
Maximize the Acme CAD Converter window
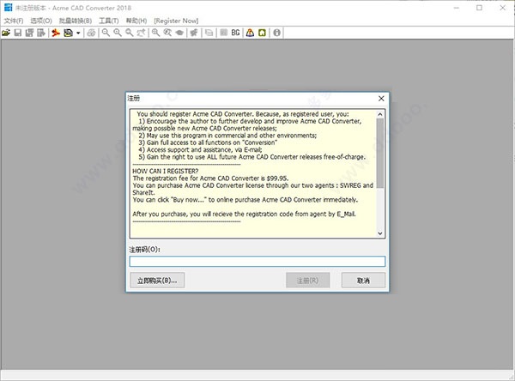479,8
